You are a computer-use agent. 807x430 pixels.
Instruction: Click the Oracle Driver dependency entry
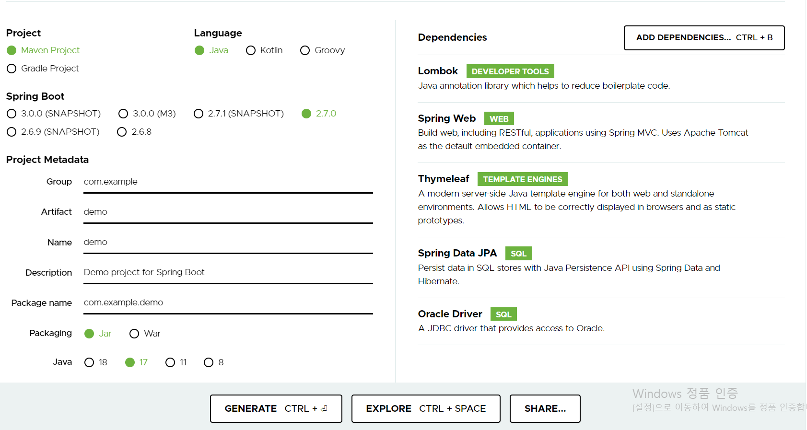pyautogui.click(x=601, y=321)
